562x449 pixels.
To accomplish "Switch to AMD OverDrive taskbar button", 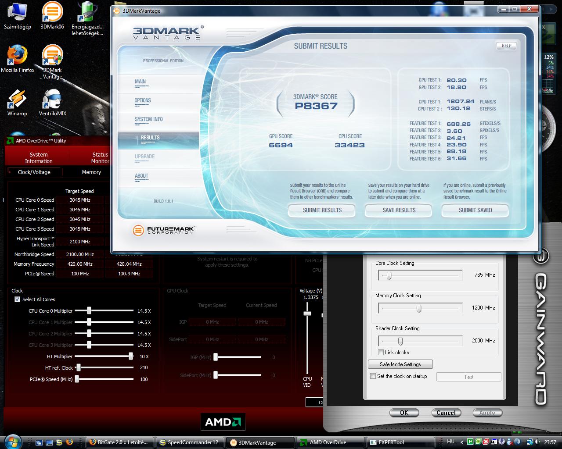I will coord(331,442).
